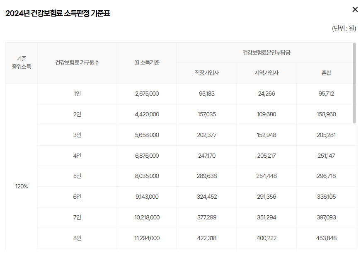
Task: Click the 직장가입자 value '247,170'
Action: [207, 156]
